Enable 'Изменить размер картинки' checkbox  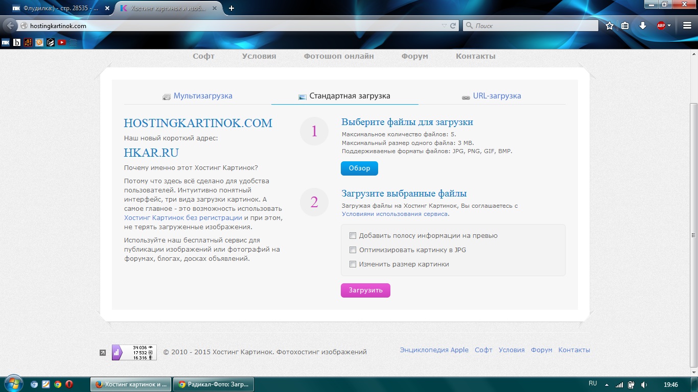point(353,264)
